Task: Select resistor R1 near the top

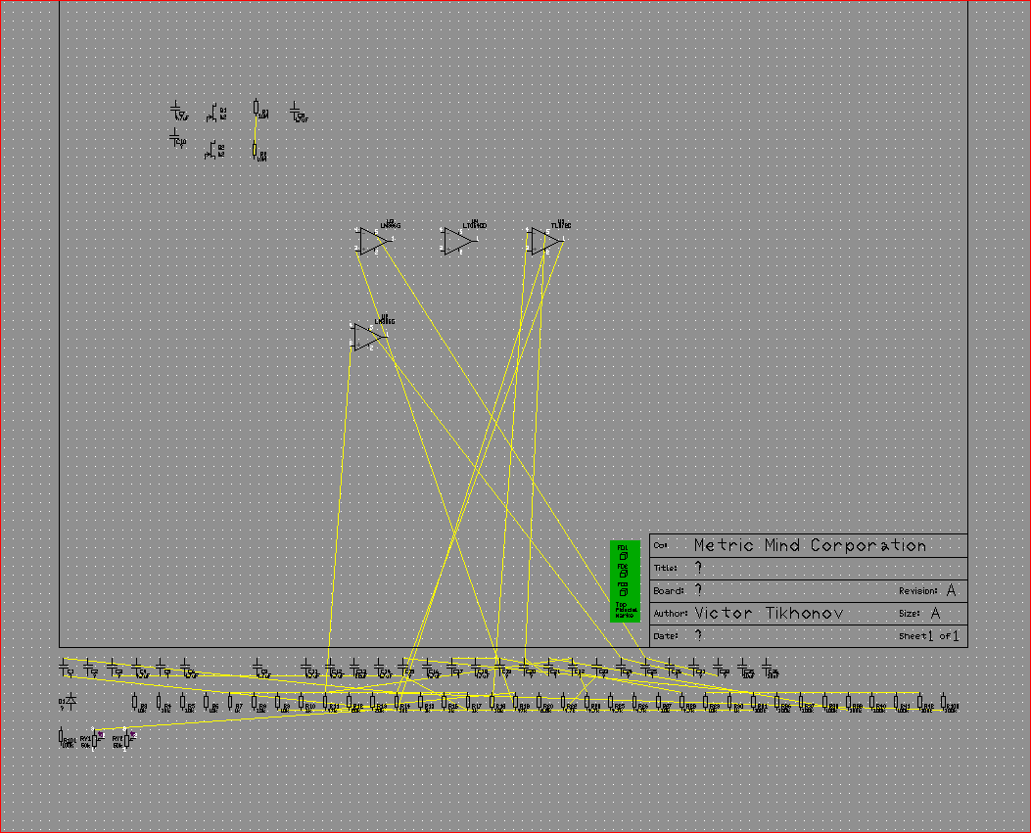Action: (257, 108)
